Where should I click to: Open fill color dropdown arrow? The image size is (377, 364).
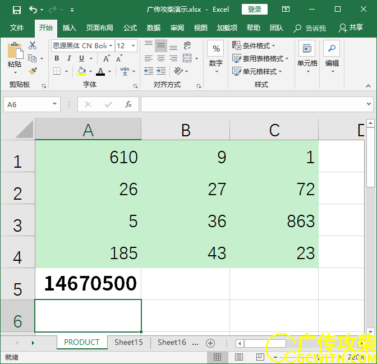tap(91, 71)
